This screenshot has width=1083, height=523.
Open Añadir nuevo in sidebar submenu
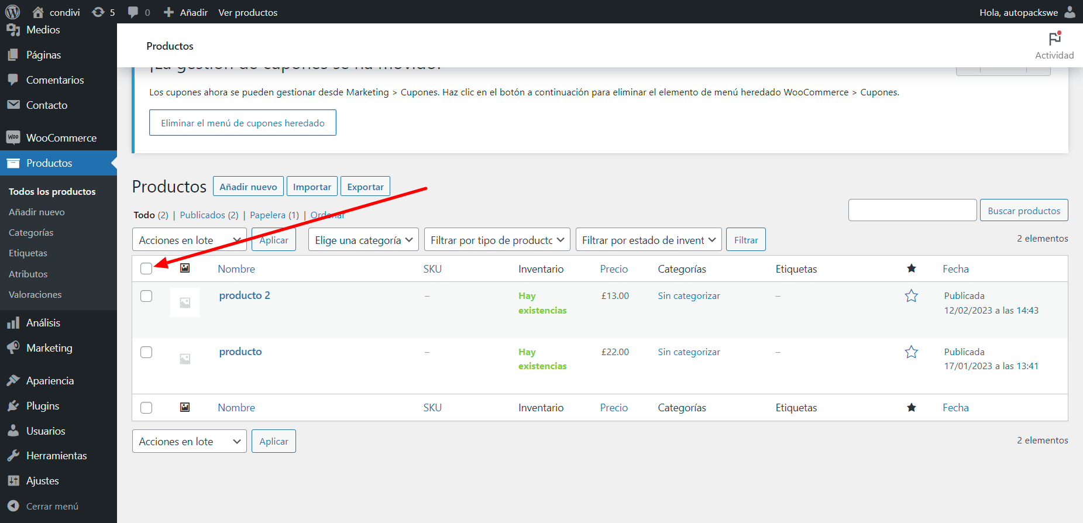(x=37, y=212)
